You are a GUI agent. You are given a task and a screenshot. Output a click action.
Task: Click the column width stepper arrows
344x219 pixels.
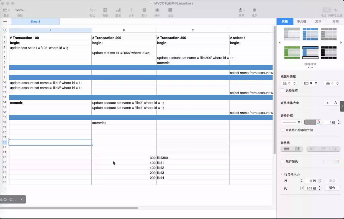(319, 188)
